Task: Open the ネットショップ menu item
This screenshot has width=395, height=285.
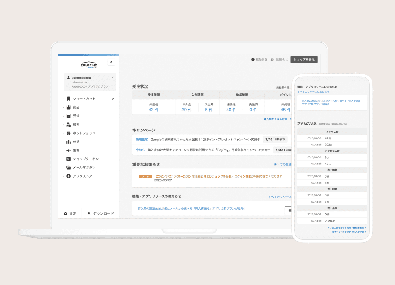Action: point(84,133)
